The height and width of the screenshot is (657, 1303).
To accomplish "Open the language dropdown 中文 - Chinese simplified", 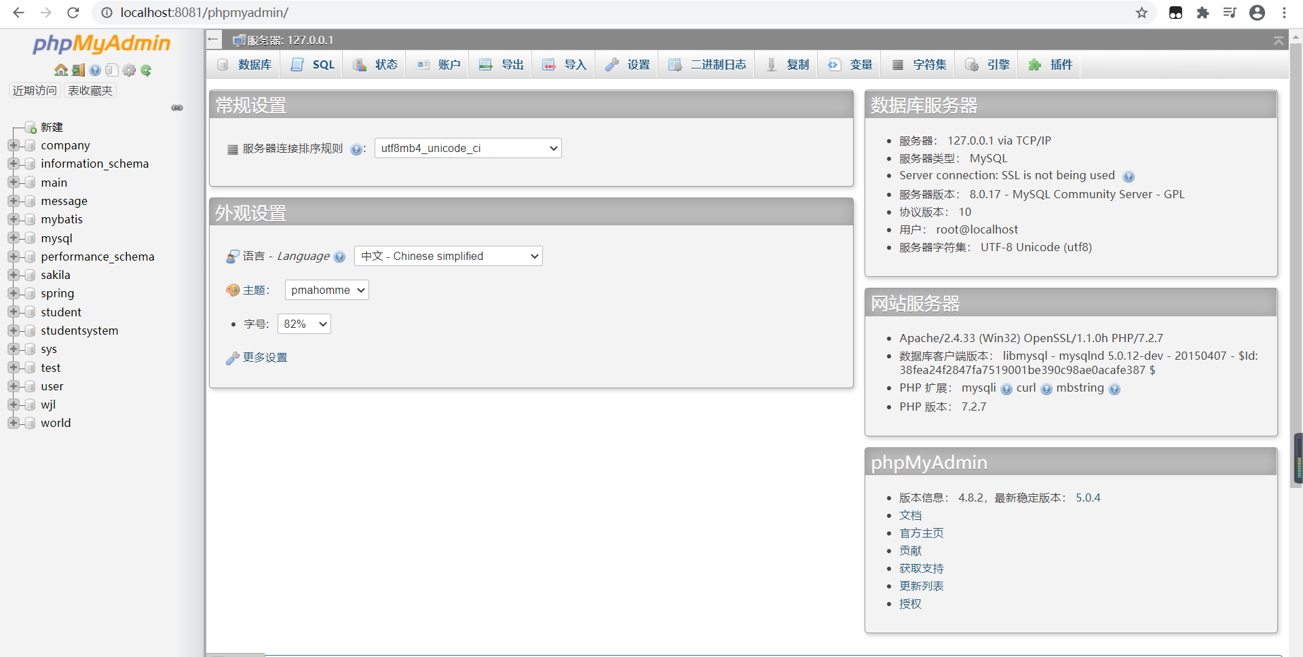I will 449,256.
